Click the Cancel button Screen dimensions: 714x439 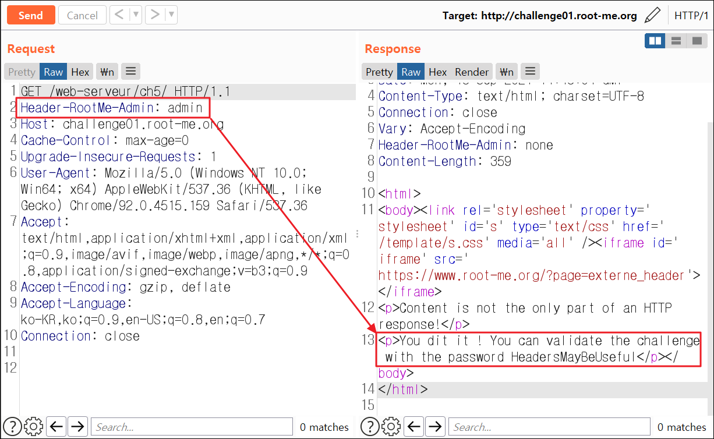click(82, 15)
